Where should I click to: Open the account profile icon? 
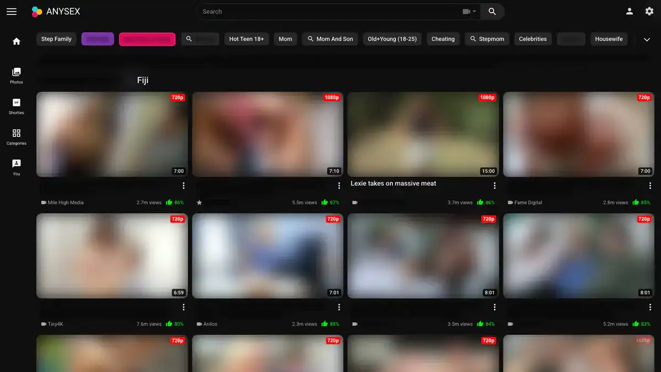click(630, 12)
